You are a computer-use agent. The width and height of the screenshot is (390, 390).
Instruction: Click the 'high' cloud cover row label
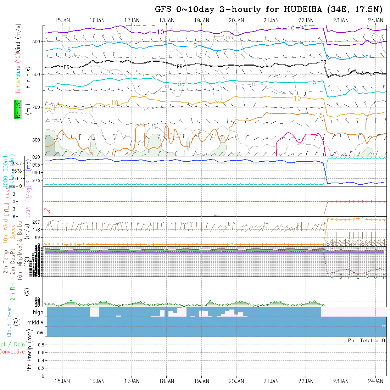[38, 312]
